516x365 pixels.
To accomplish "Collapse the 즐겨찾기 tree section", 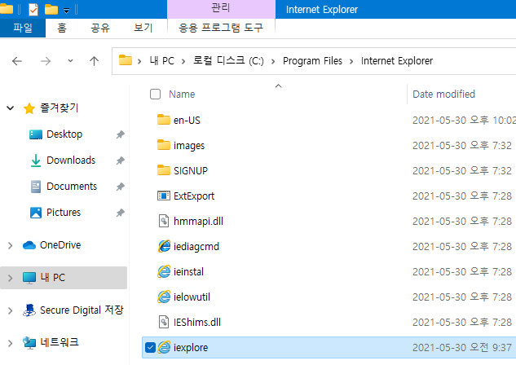I will [x=11, y=108].
